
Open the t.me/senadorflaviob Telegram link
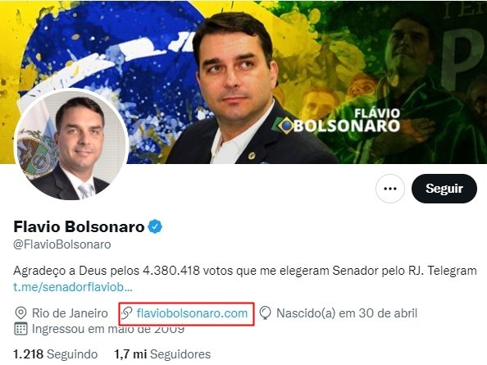(73, 287)
